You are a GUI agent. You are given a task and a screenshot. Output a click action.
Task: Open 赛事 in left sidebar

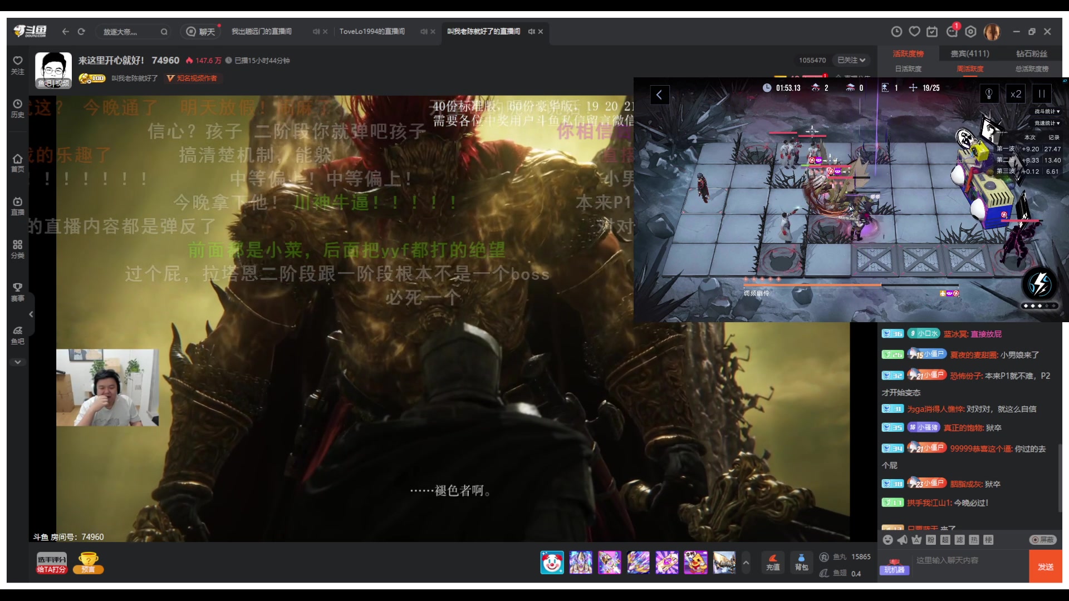18,292
